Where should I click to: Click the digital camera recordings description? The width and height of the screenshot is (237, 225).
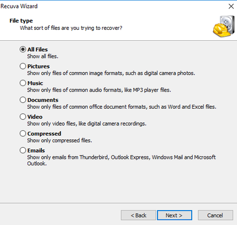coord(87,124)
